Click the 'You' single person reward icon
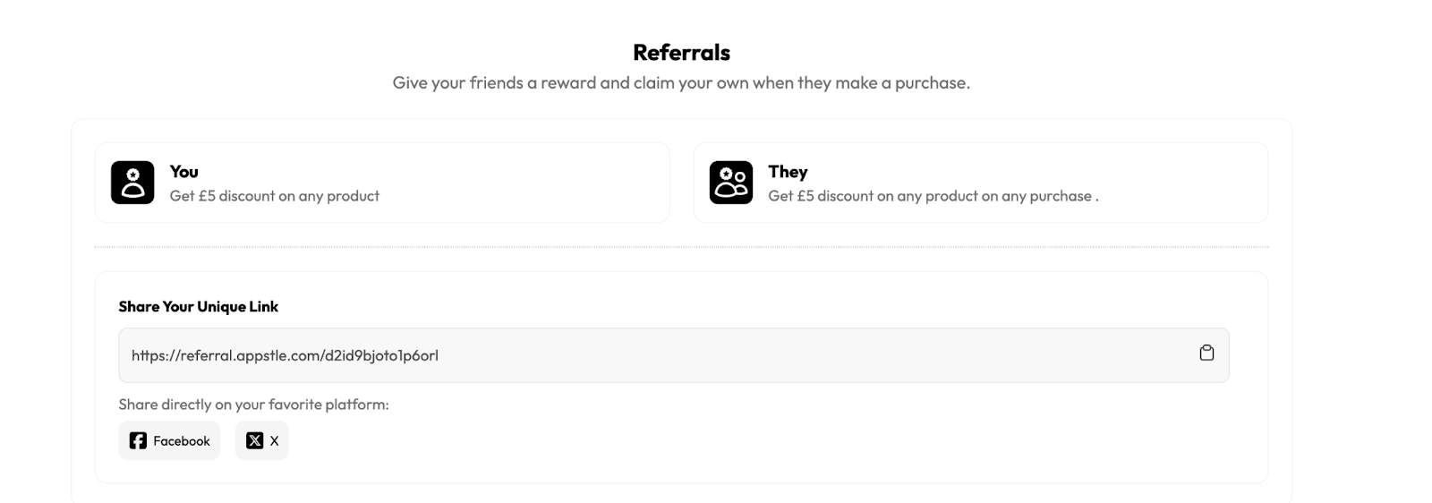Image resolution: width=1432 pixels, height=503 pixels. (132, 183)
